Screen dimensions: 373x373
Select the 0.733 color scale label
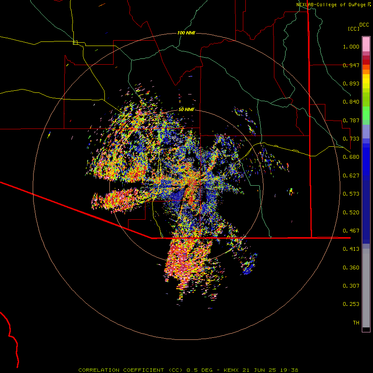[351, 139]
